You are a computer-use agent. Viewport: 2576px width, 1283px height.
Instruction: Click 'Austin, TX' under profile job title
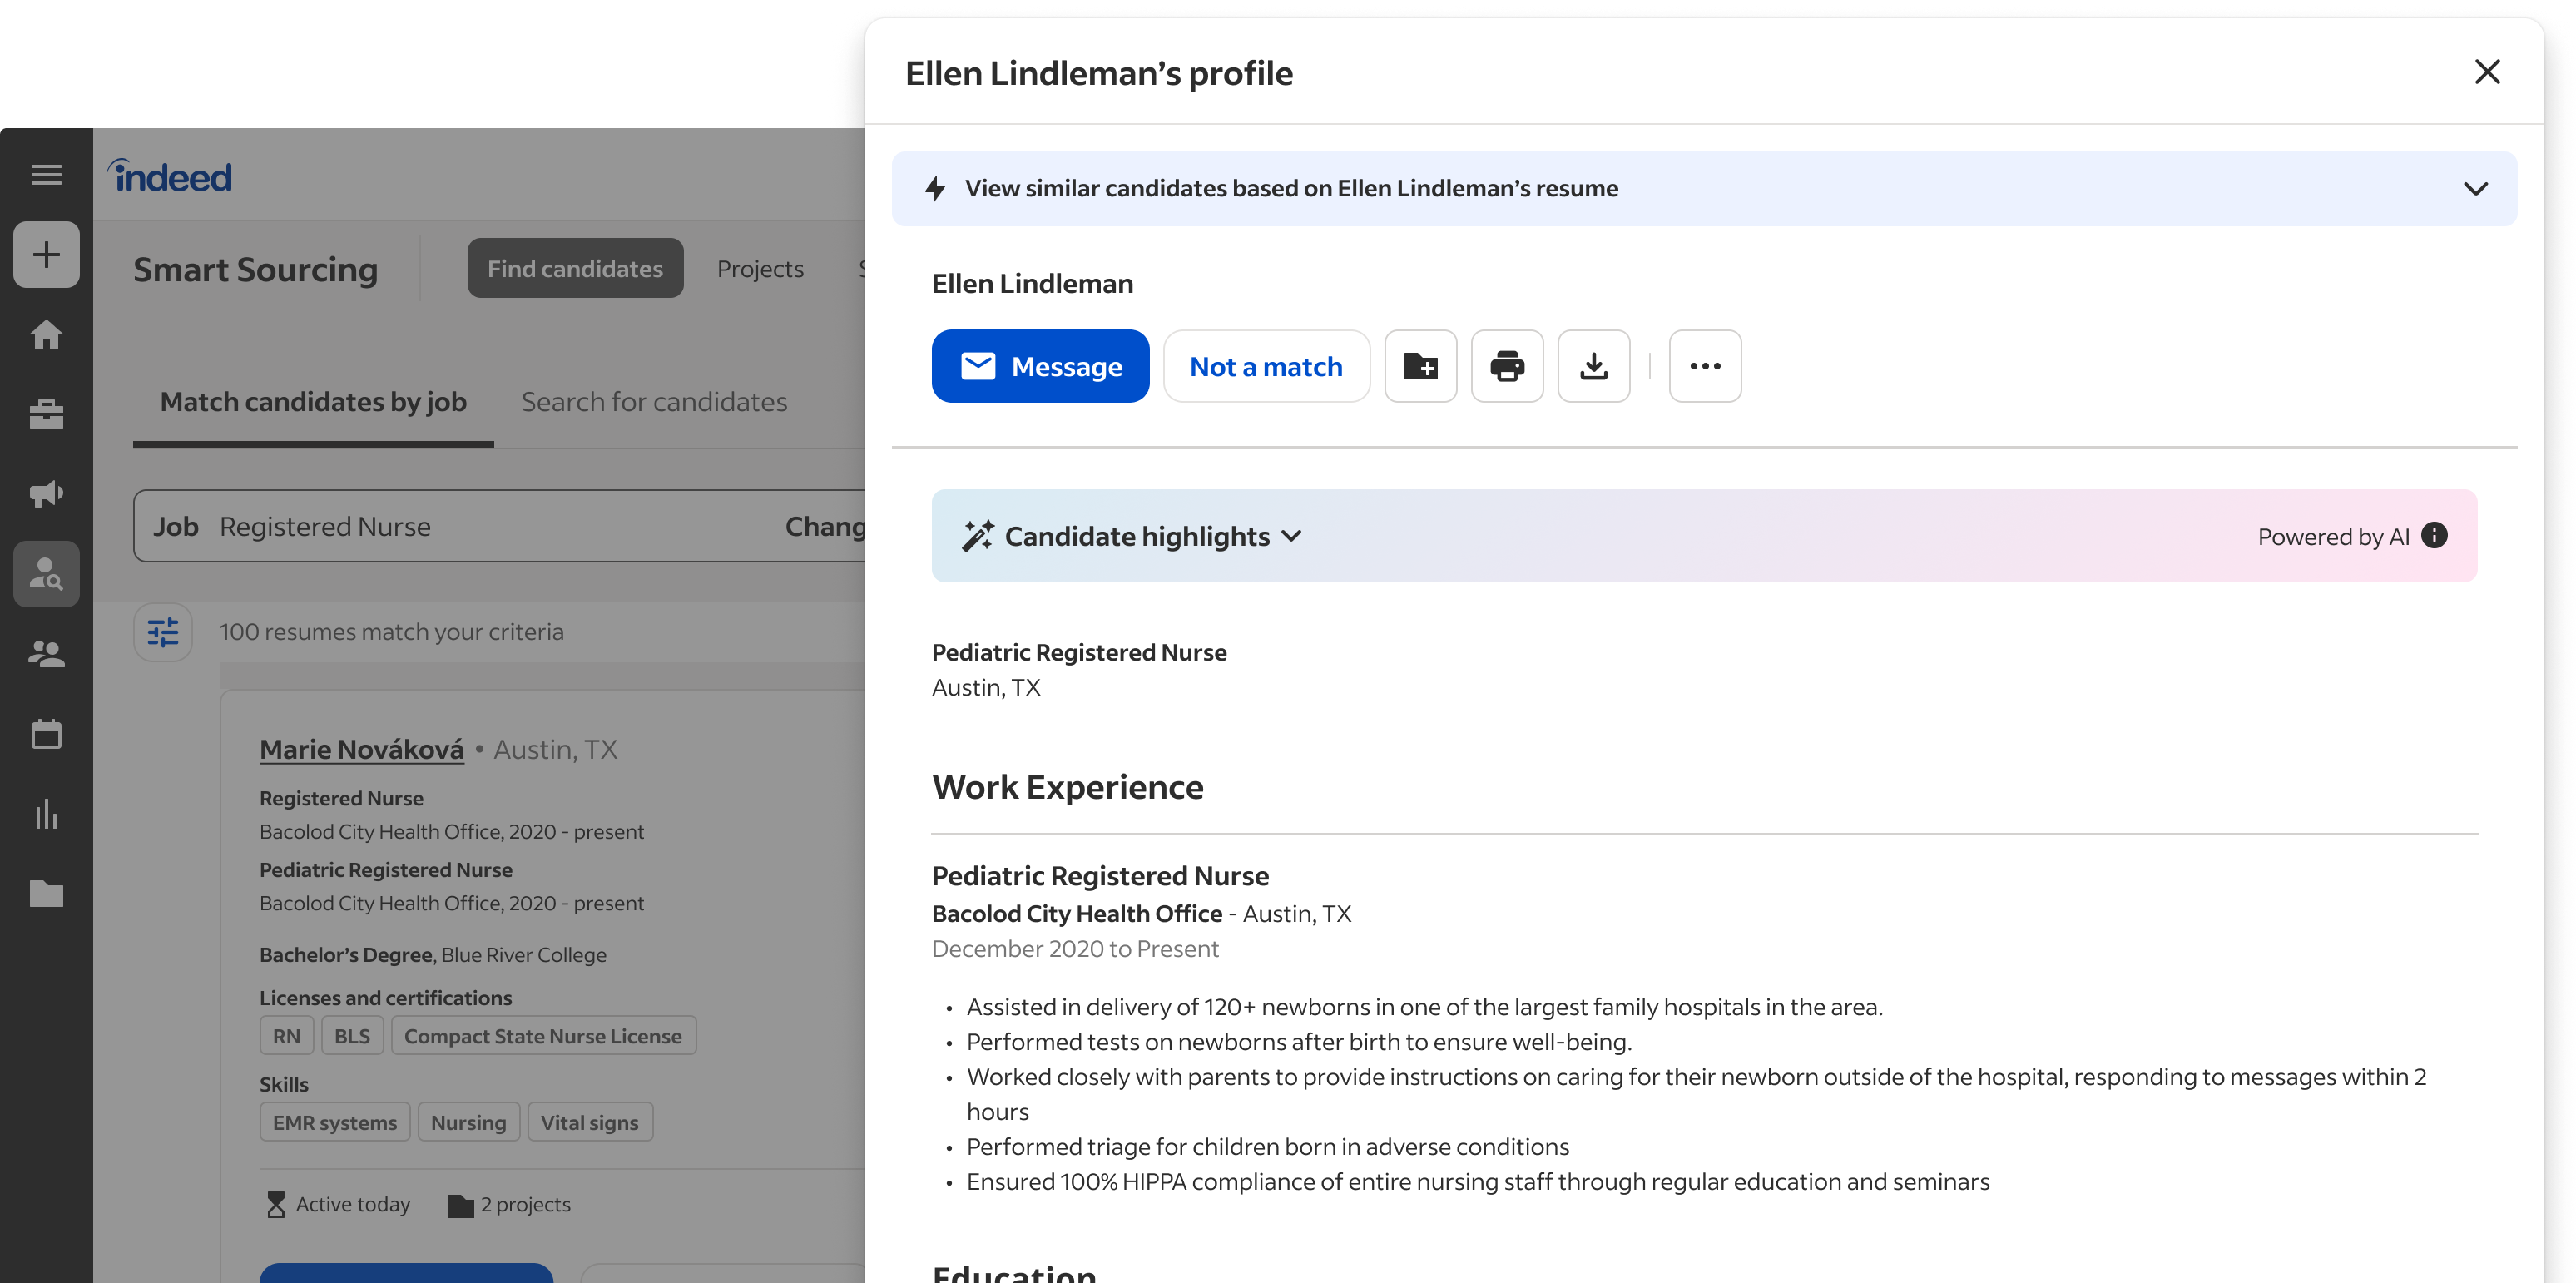[986, 688]
